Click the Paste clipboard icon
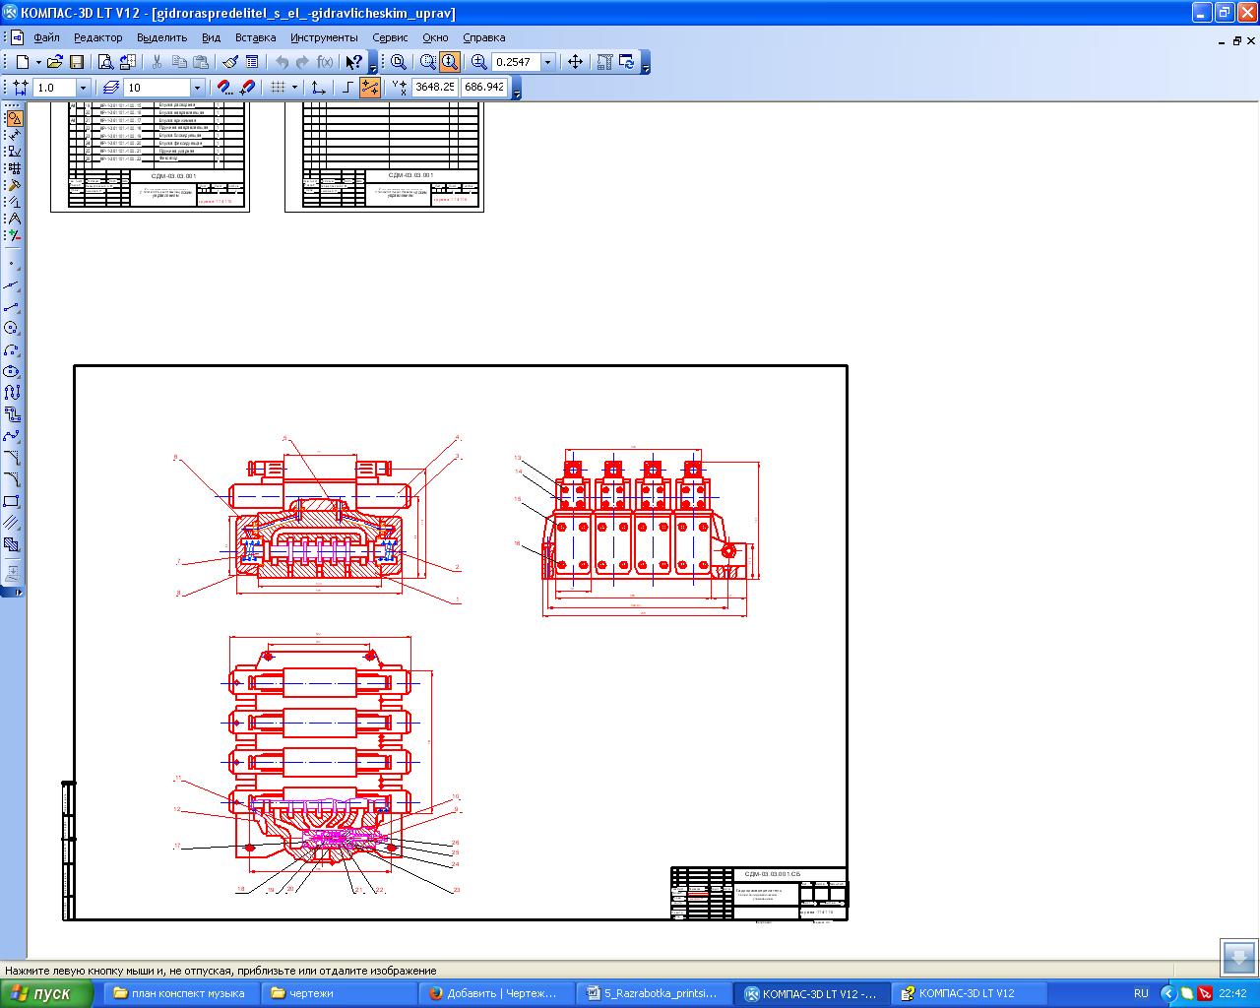Viewport: 1260px width, 1008px height. point(201,62)
